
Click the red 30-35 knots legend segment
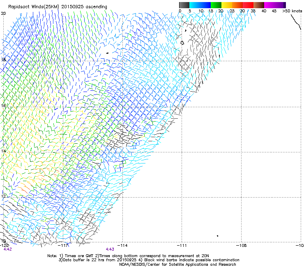click(248, 5)
